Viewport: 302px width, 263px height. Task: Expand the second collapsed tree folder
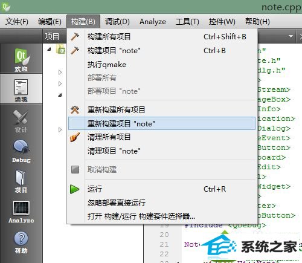pyautogui.click(x=60, y=83)
